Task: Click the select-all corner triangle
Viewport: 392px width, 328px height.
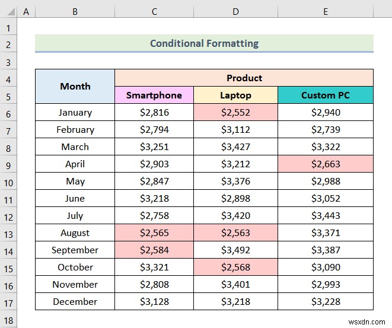Action: [11, 11]
